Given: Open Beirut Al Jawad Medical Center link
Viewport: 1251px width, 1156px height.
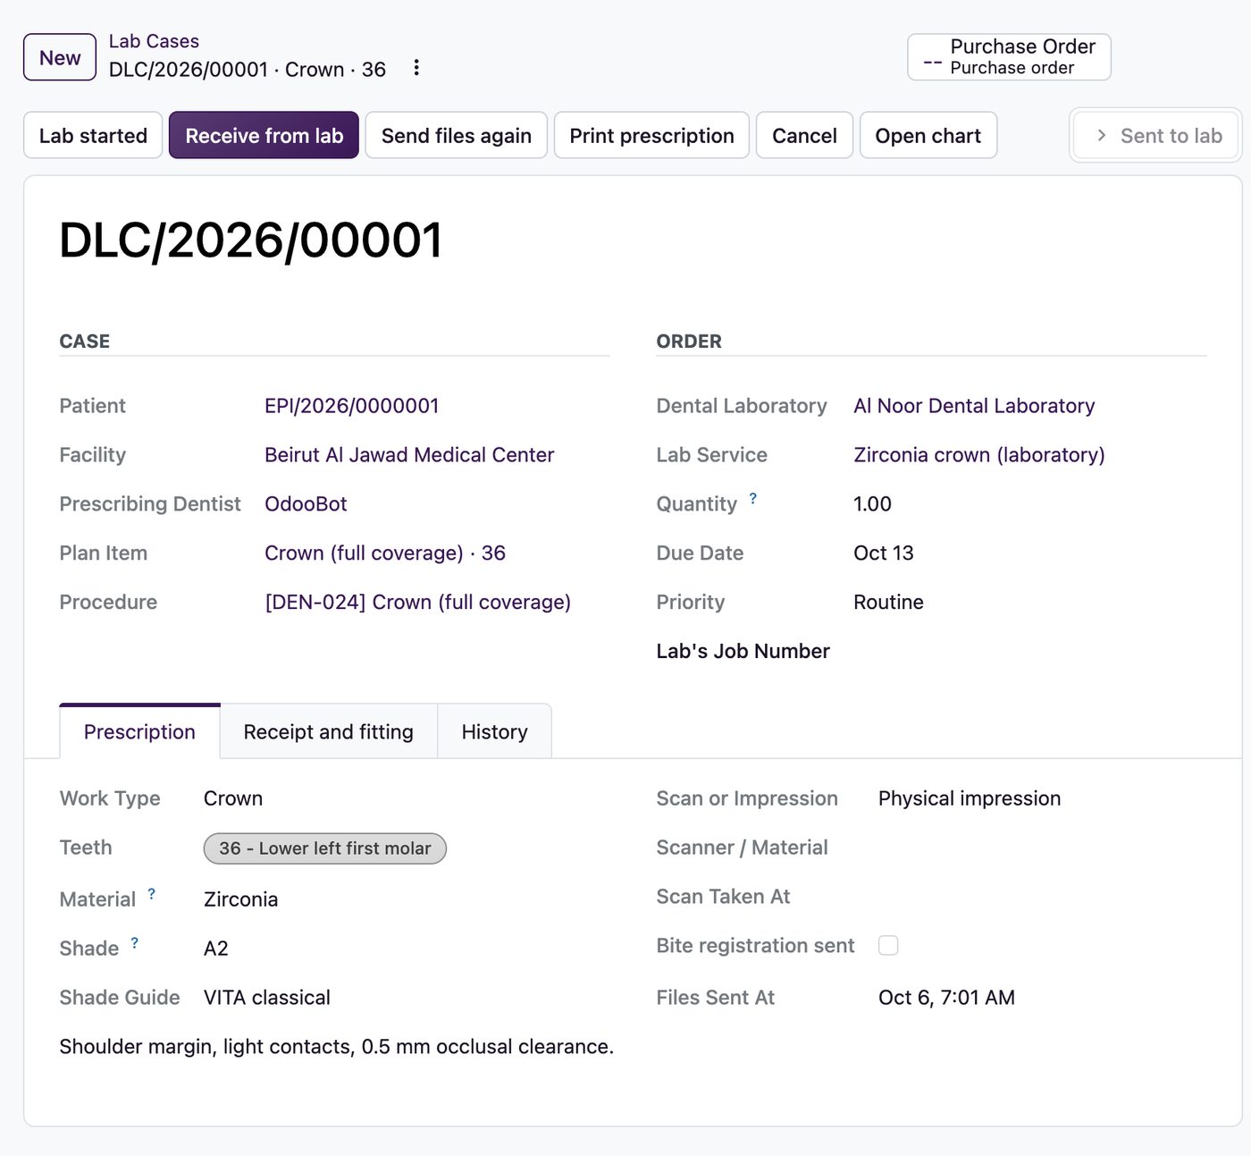Looking at the screenshot, I should coord(409,455).
